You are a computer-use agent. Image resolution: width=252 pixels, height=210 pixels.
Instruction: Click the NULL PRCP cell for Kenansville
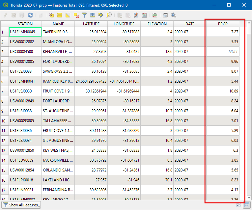point(223,52)
